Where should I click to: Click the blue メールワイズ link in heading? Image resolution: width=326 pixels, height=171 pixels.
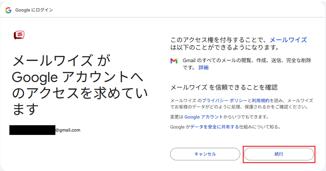coord(288,40)
